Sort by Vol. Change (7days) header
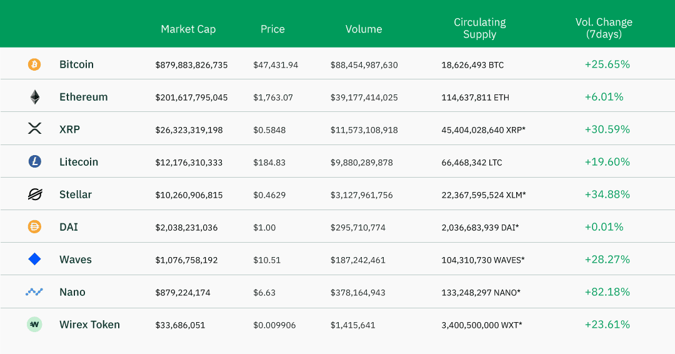Viewport: 675px width, 354px height. tap(604, 28)
